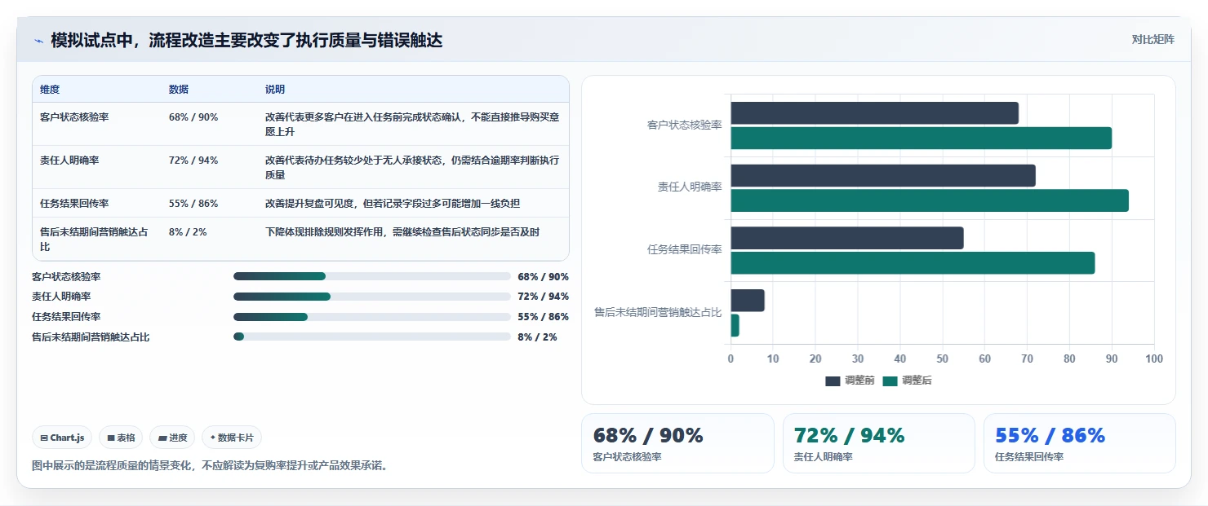Click 客户状态核验率 in the table's 维度 column
The height and width of the screenshot is (506, 1208).
[x=74, y=117]
